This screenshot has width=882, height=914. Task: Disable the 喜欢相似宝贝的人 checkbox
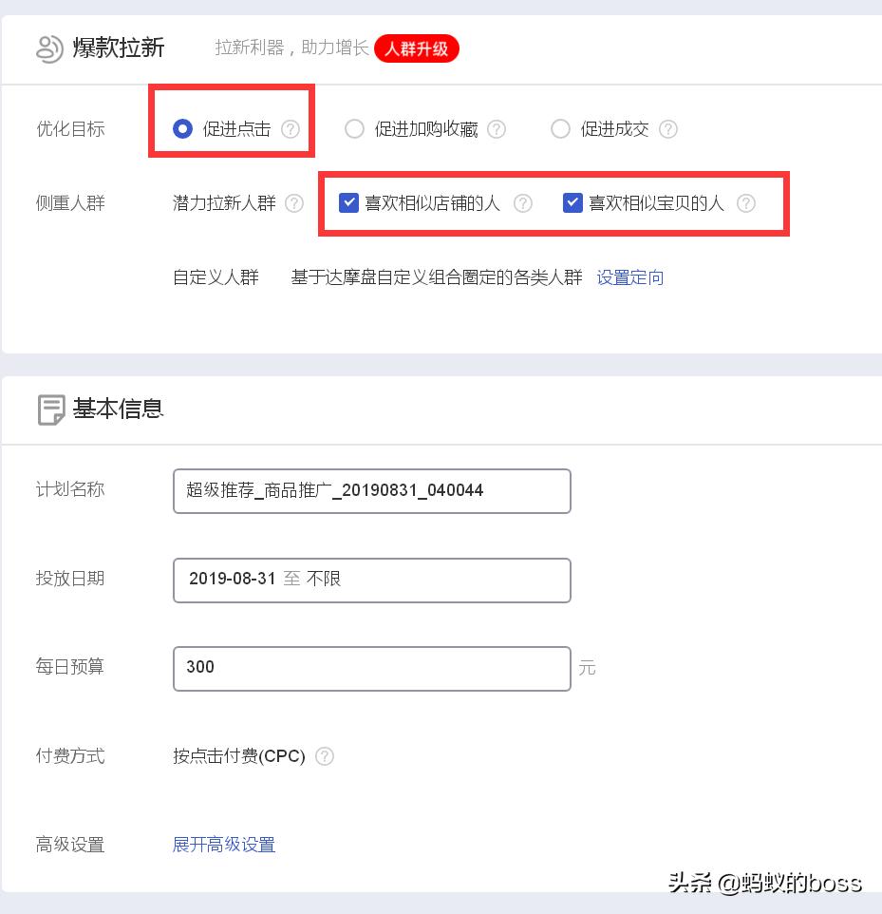point(572,202)
